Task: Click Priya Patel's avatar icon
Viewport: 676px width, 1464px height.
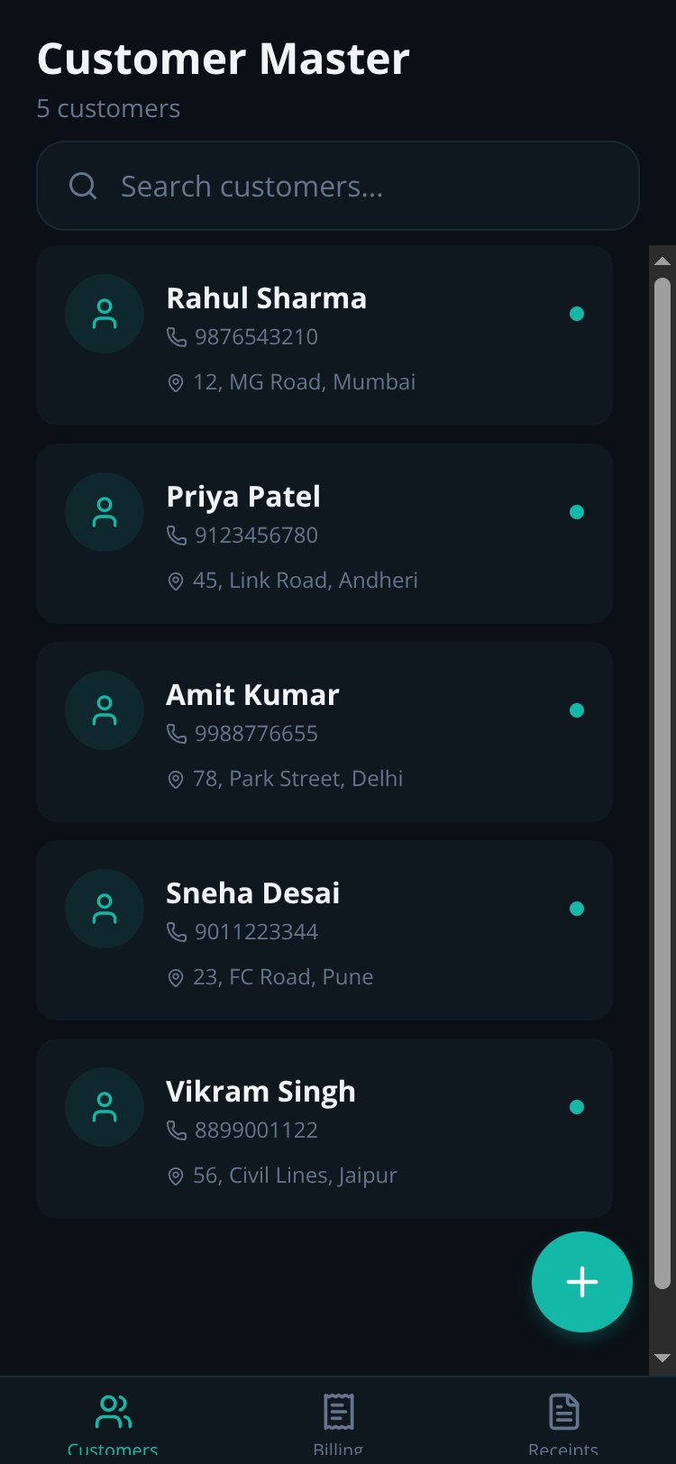Action: [x=105, y=512]
